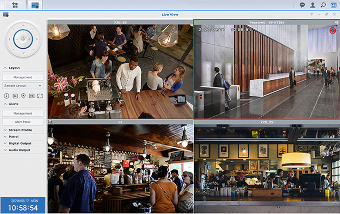Image resolution: width=340 pixels, height=214 pixels.
Task: Toggle the stream indicator on camera c1
Action: (50, 122)
